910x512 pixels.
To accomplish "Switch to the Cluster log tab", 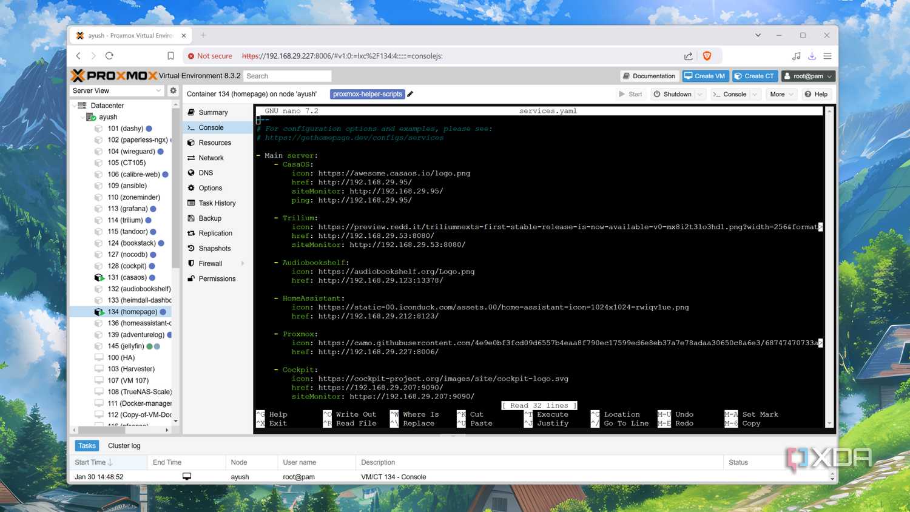I will coord(124,445).
